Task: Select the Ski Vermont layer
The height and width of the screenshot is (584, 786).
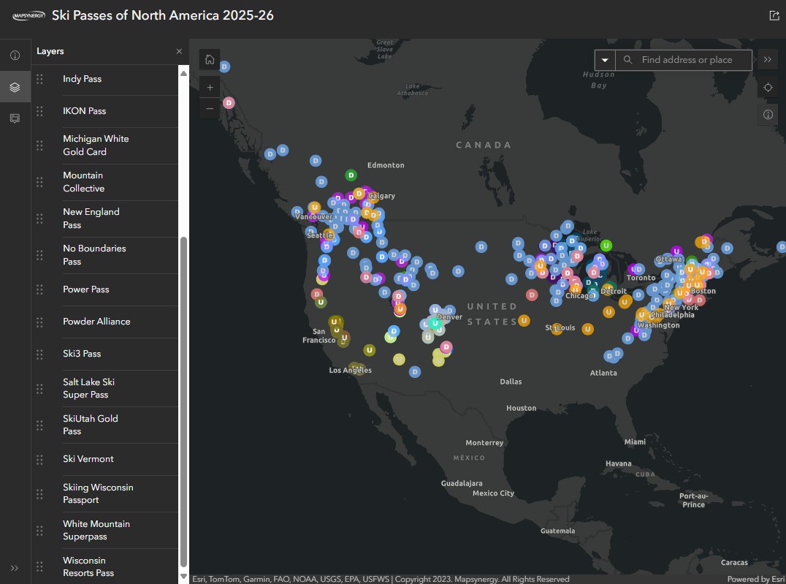Action: coord(88,458)
